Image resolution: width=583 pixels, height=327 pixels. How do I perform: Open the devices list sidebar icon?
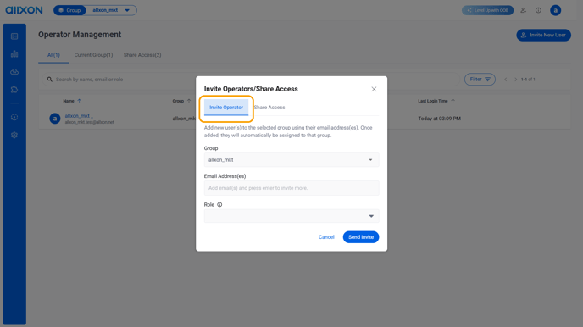(14, 36)
